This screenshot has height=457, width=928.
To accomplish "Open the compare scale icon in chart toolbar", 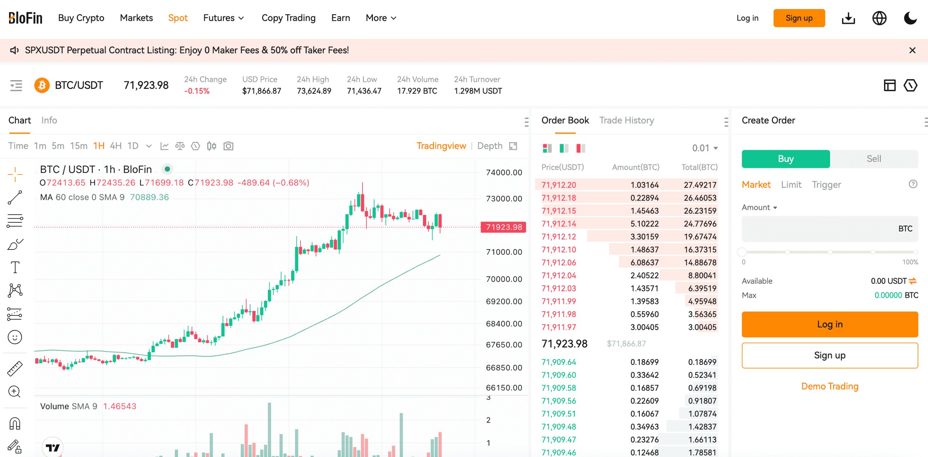I will coord(180,146).
